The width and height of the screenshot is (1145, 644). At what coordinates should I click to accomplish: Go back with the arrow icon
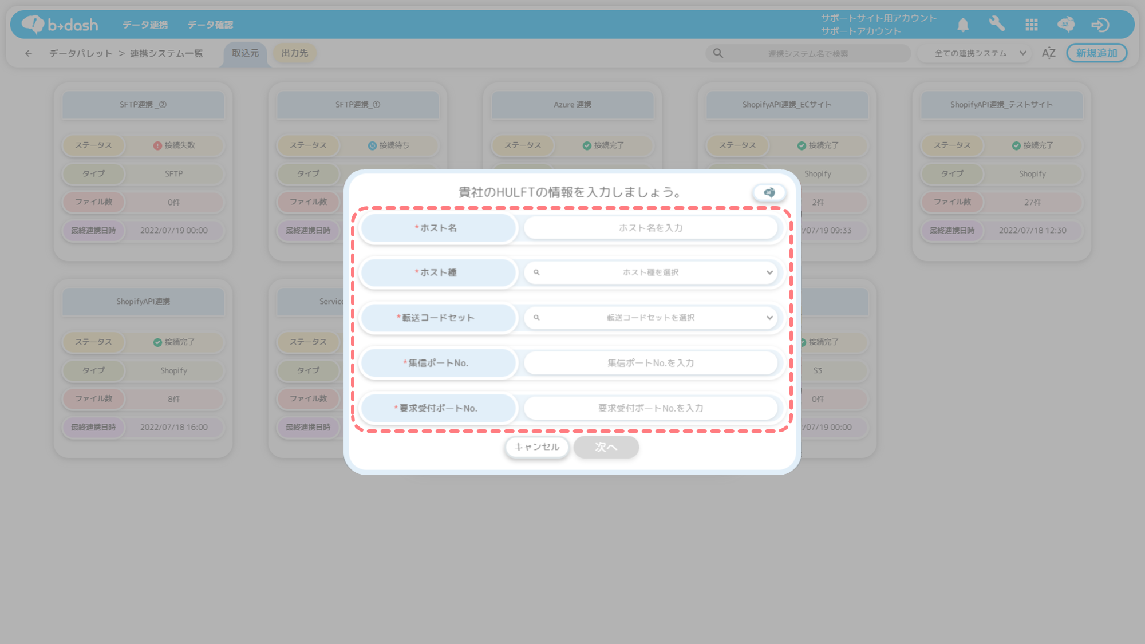pos(28,53)
